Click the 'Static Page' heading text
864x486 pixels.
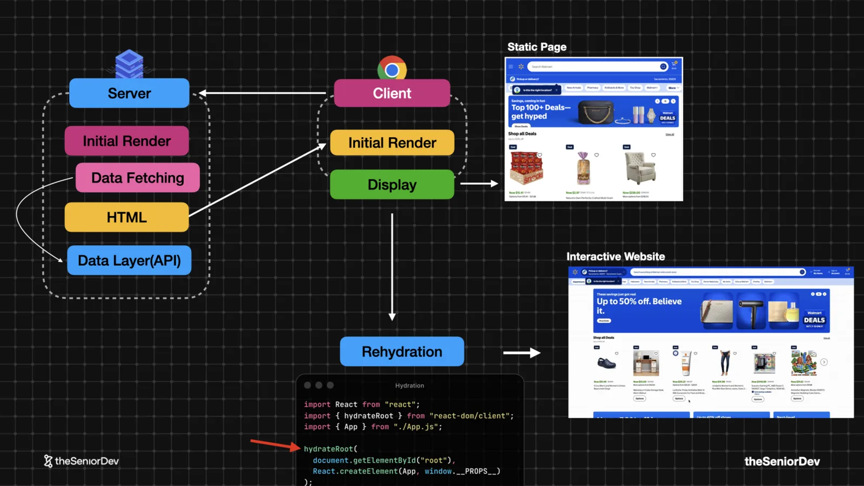pos(537,47)
